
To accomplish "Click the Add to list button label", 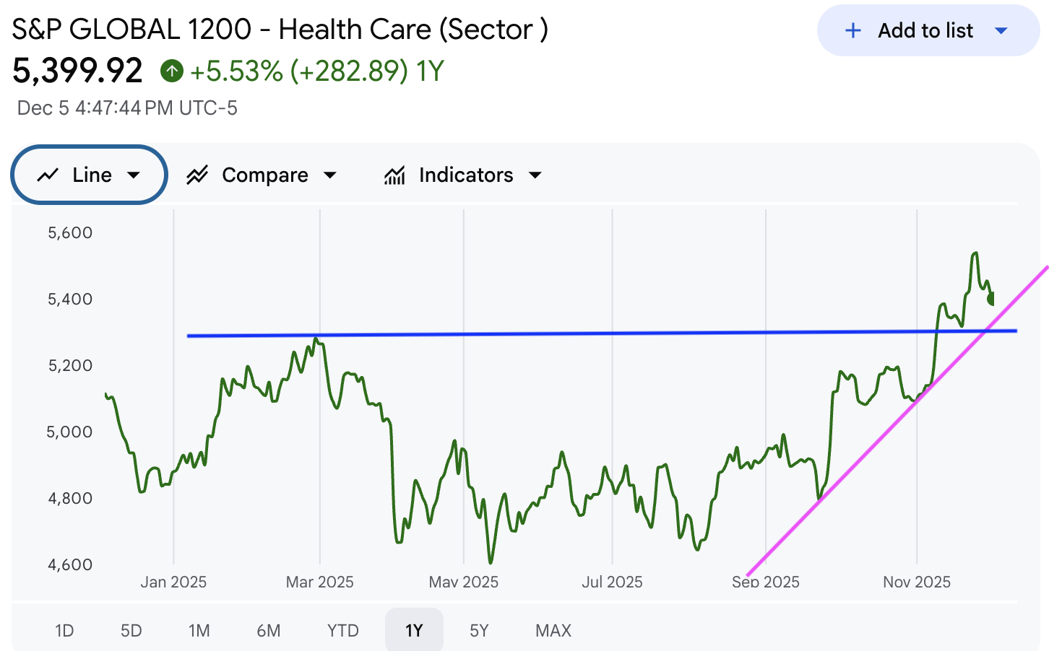I will 925,30.
